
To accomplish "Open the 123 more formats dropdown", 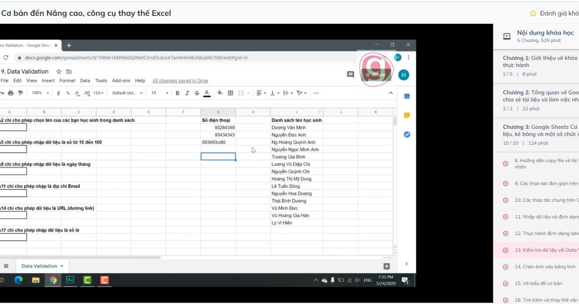I will click(99, 93).
